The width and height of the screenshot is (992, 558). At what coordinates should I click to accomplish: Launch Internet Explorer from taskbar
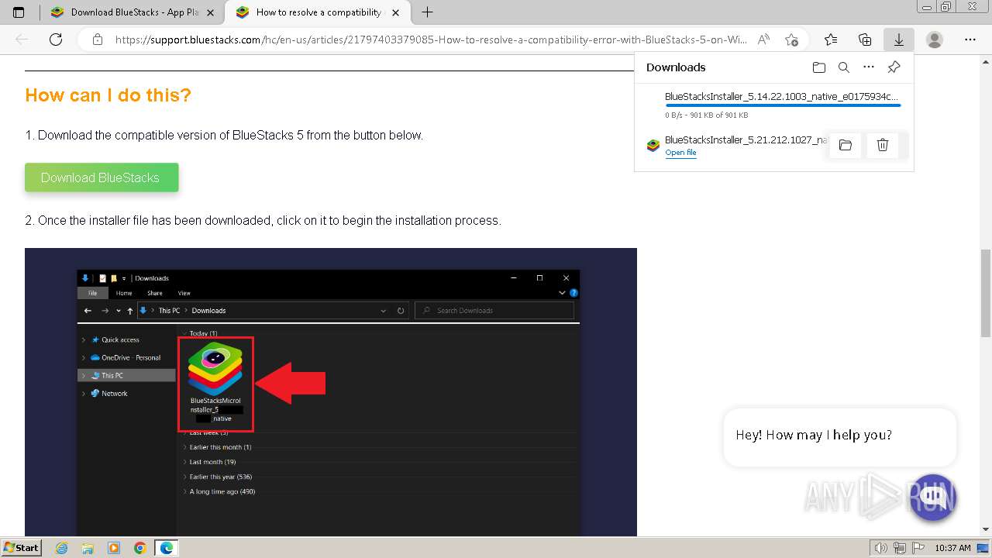62,548
